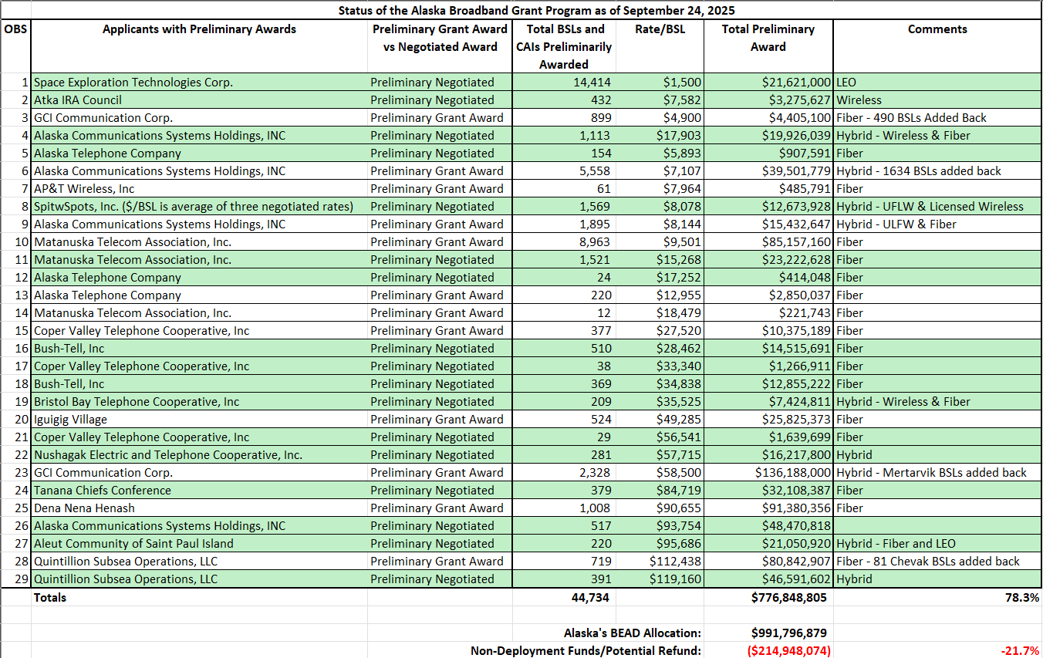Select the OBS column header cell

15,29
